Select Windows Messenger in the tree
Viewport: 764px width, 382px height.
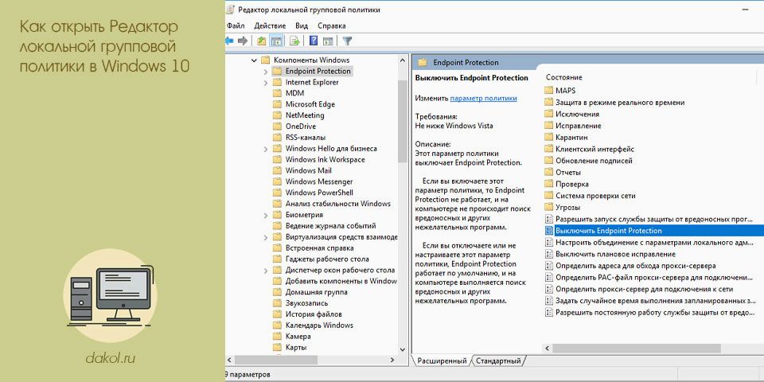pos(319,181)
